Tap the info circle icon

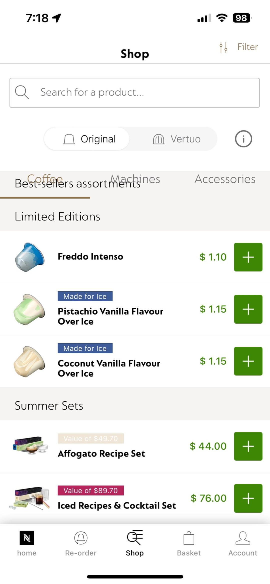click(243, 139)
